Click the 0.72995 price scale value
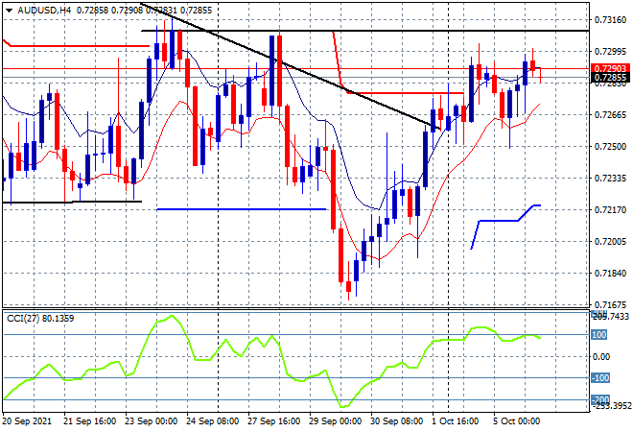 tap(610, 51)
